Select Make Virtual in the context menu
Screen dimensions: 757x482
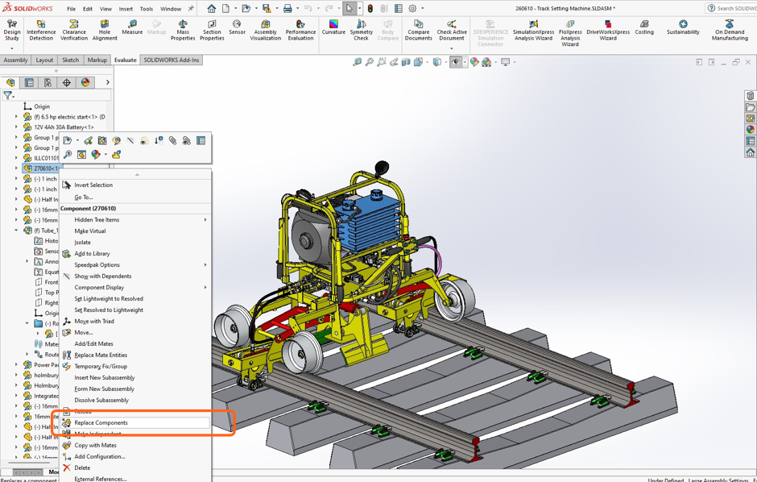pyautogui.click(x=89, y=231)
